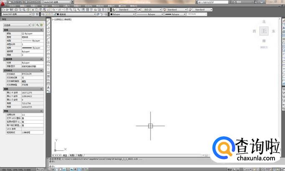Click the title bar help icon
Screen dimensions: 285x171
click(262, 2)
